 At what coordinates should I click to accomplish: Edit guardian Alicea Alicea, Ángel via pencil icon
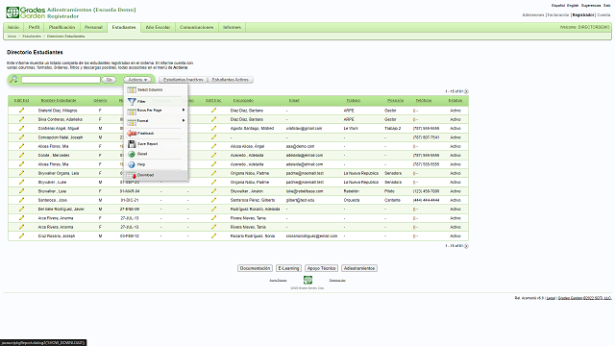[x=213, y=146]
